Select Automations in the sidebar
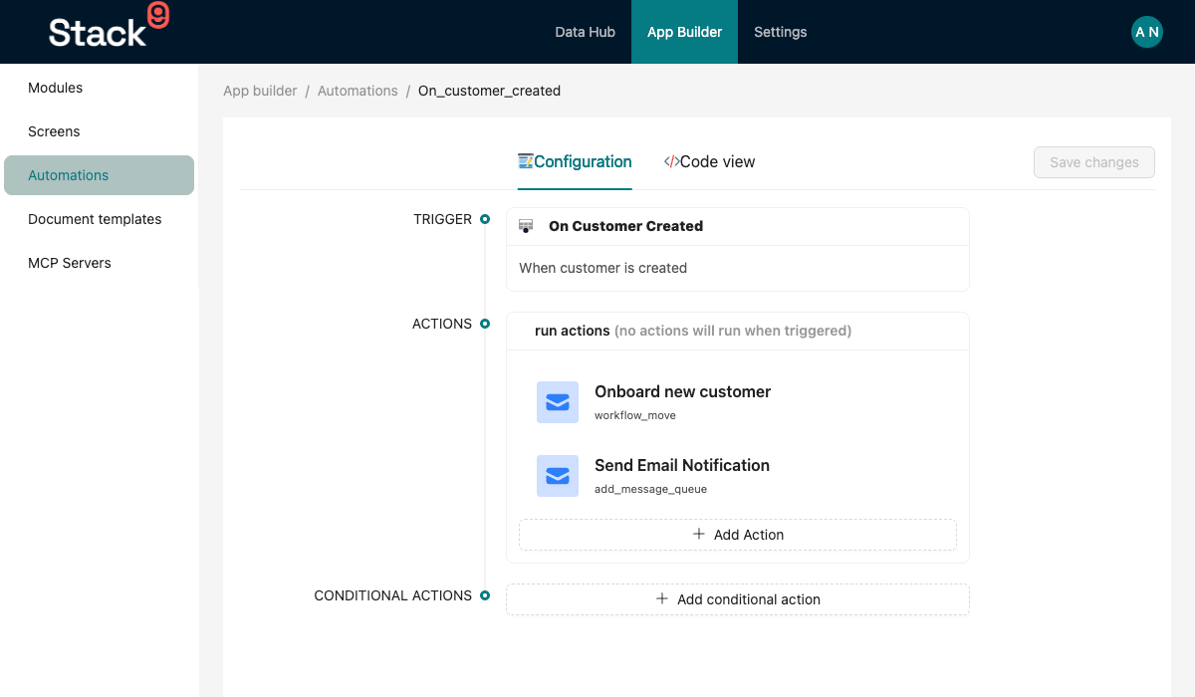 [x=100, y=175]
